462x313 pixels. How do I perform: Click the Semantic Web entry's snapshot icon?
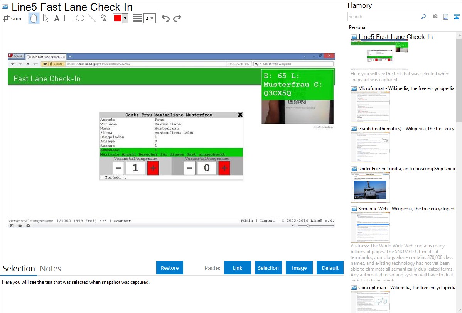354,208
